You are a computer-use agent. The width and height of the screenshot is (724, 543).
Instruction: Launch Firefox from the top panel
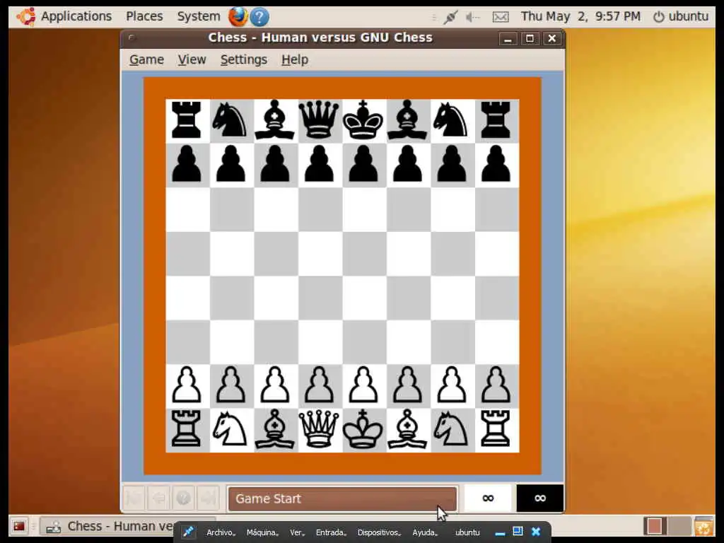238,17
